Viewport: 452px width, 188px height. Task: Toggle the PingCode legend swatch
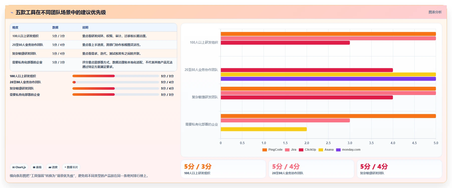(265, 150)
